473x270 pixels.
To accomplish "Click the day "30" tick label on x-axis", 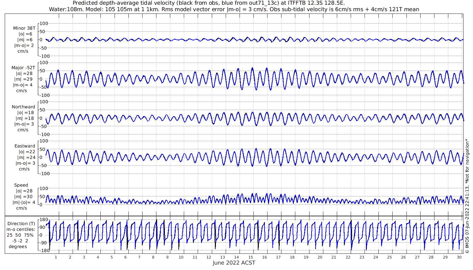I will [459, 257].
